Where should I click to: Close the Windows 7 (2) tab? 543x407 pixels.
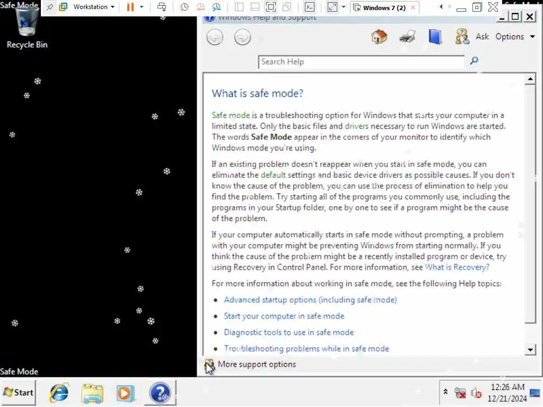(x=413, y=7)
